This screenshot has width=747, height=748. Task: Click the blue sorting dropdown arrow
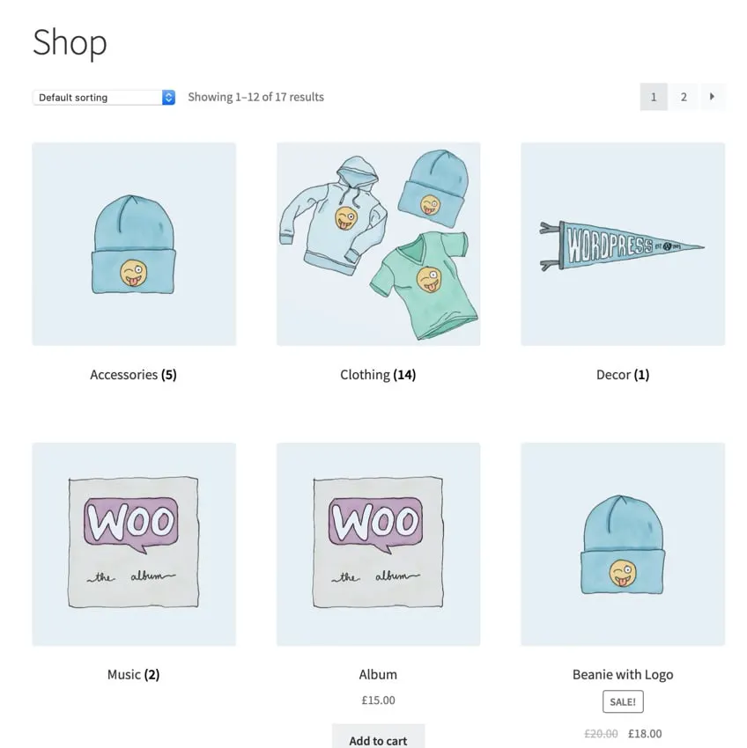pyautogui.click(x=168, y=98)
